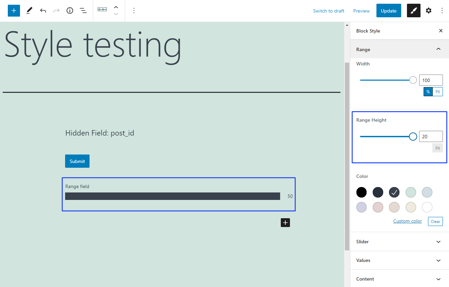Click the Update button
This screenshot has width=449, height=287.
(388, 11)
